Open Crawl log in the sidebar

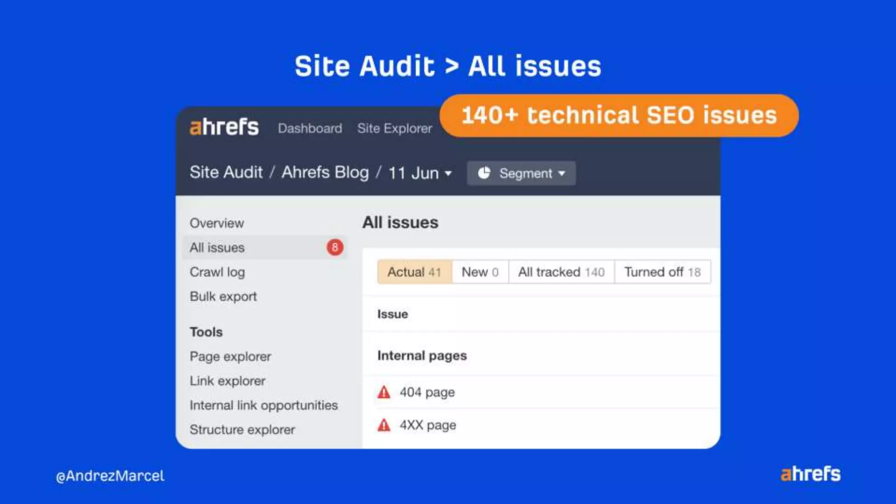click(217, 272)
